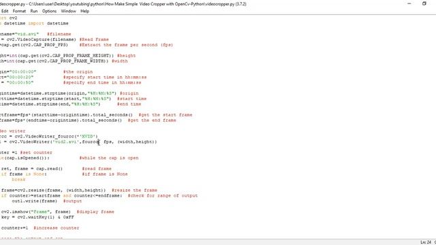
Task: Click the #increase counter comment
Action: point(57,228)
